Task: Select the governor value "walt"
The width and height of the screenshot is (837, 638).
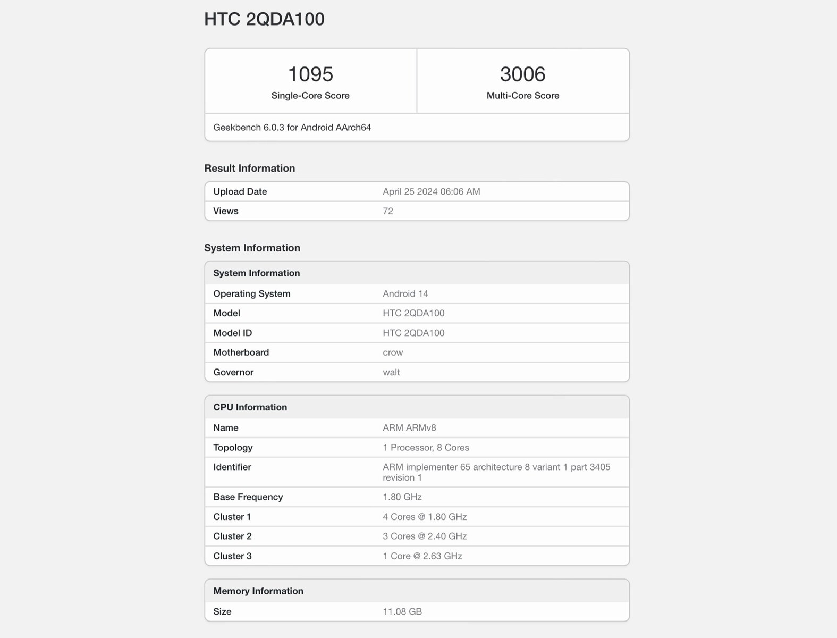Action: click(392, 372)
